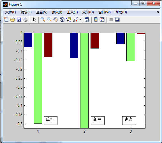Show plot tools and dock figure
162x143 pixels.
(x=117, y=20)
